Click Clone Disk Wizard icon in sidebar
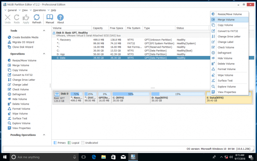 (x=9, y=47)
